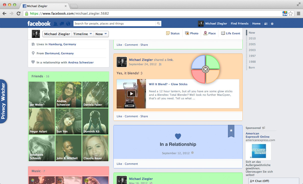Click the friend requests icon in header
Viewport: 303px width, 184px height.
point(56,24)
